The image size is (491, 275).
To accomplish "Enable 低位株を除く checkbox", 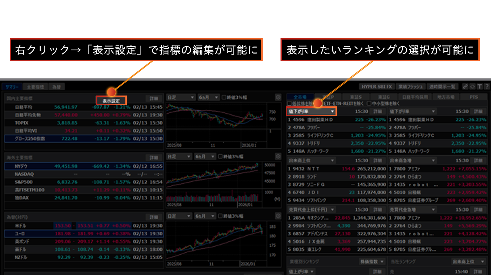I will click(x=289, y=104).
